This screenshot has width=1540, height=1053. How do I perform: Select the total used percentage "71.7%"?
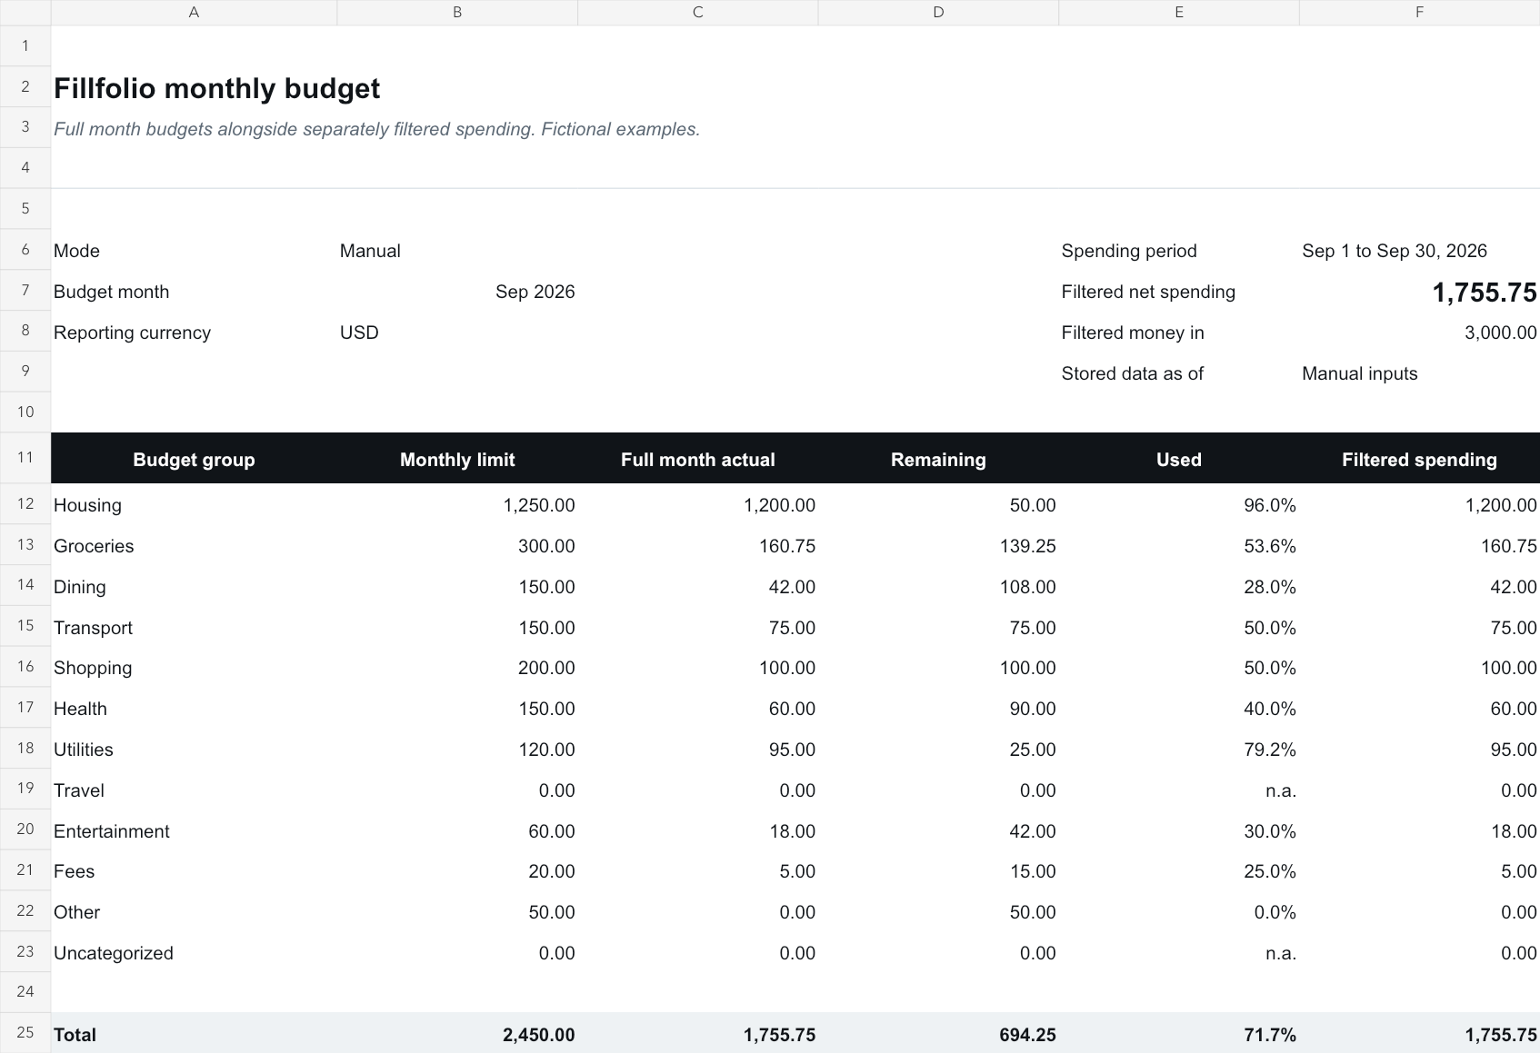(x=1270, y=1035)
